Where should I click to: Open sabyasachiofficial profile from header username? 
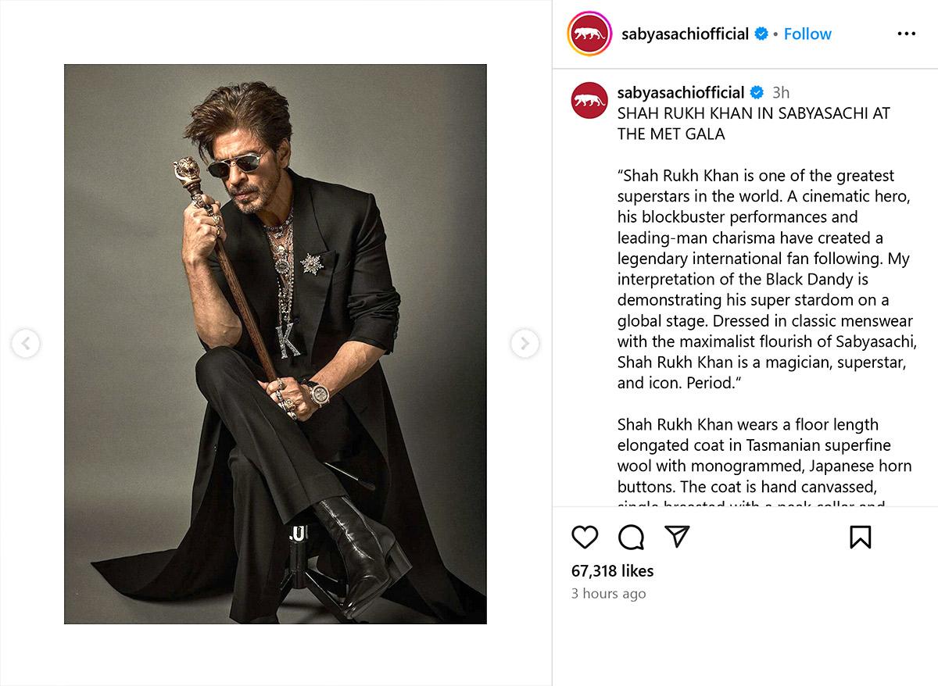(x=685, y=34)
